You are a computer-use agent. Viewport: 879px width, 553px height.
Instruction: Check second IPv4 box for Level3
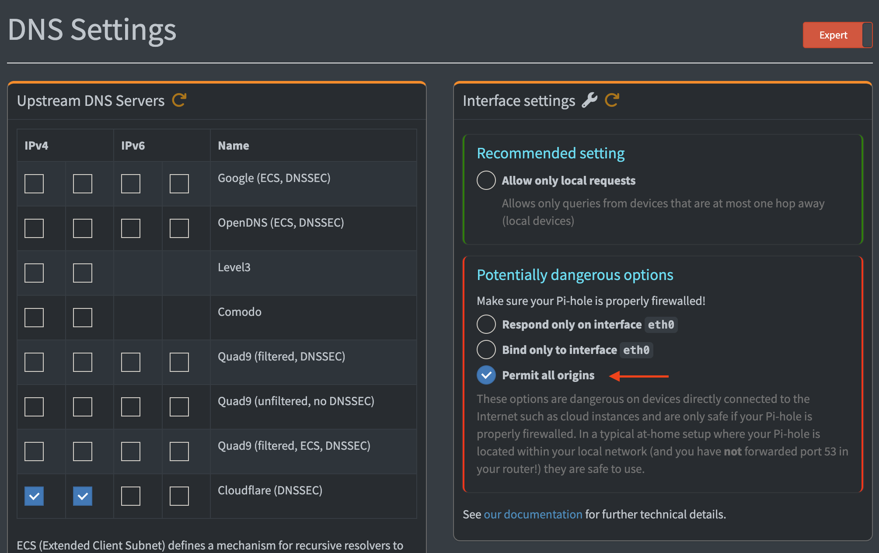(x=83, y=273)
